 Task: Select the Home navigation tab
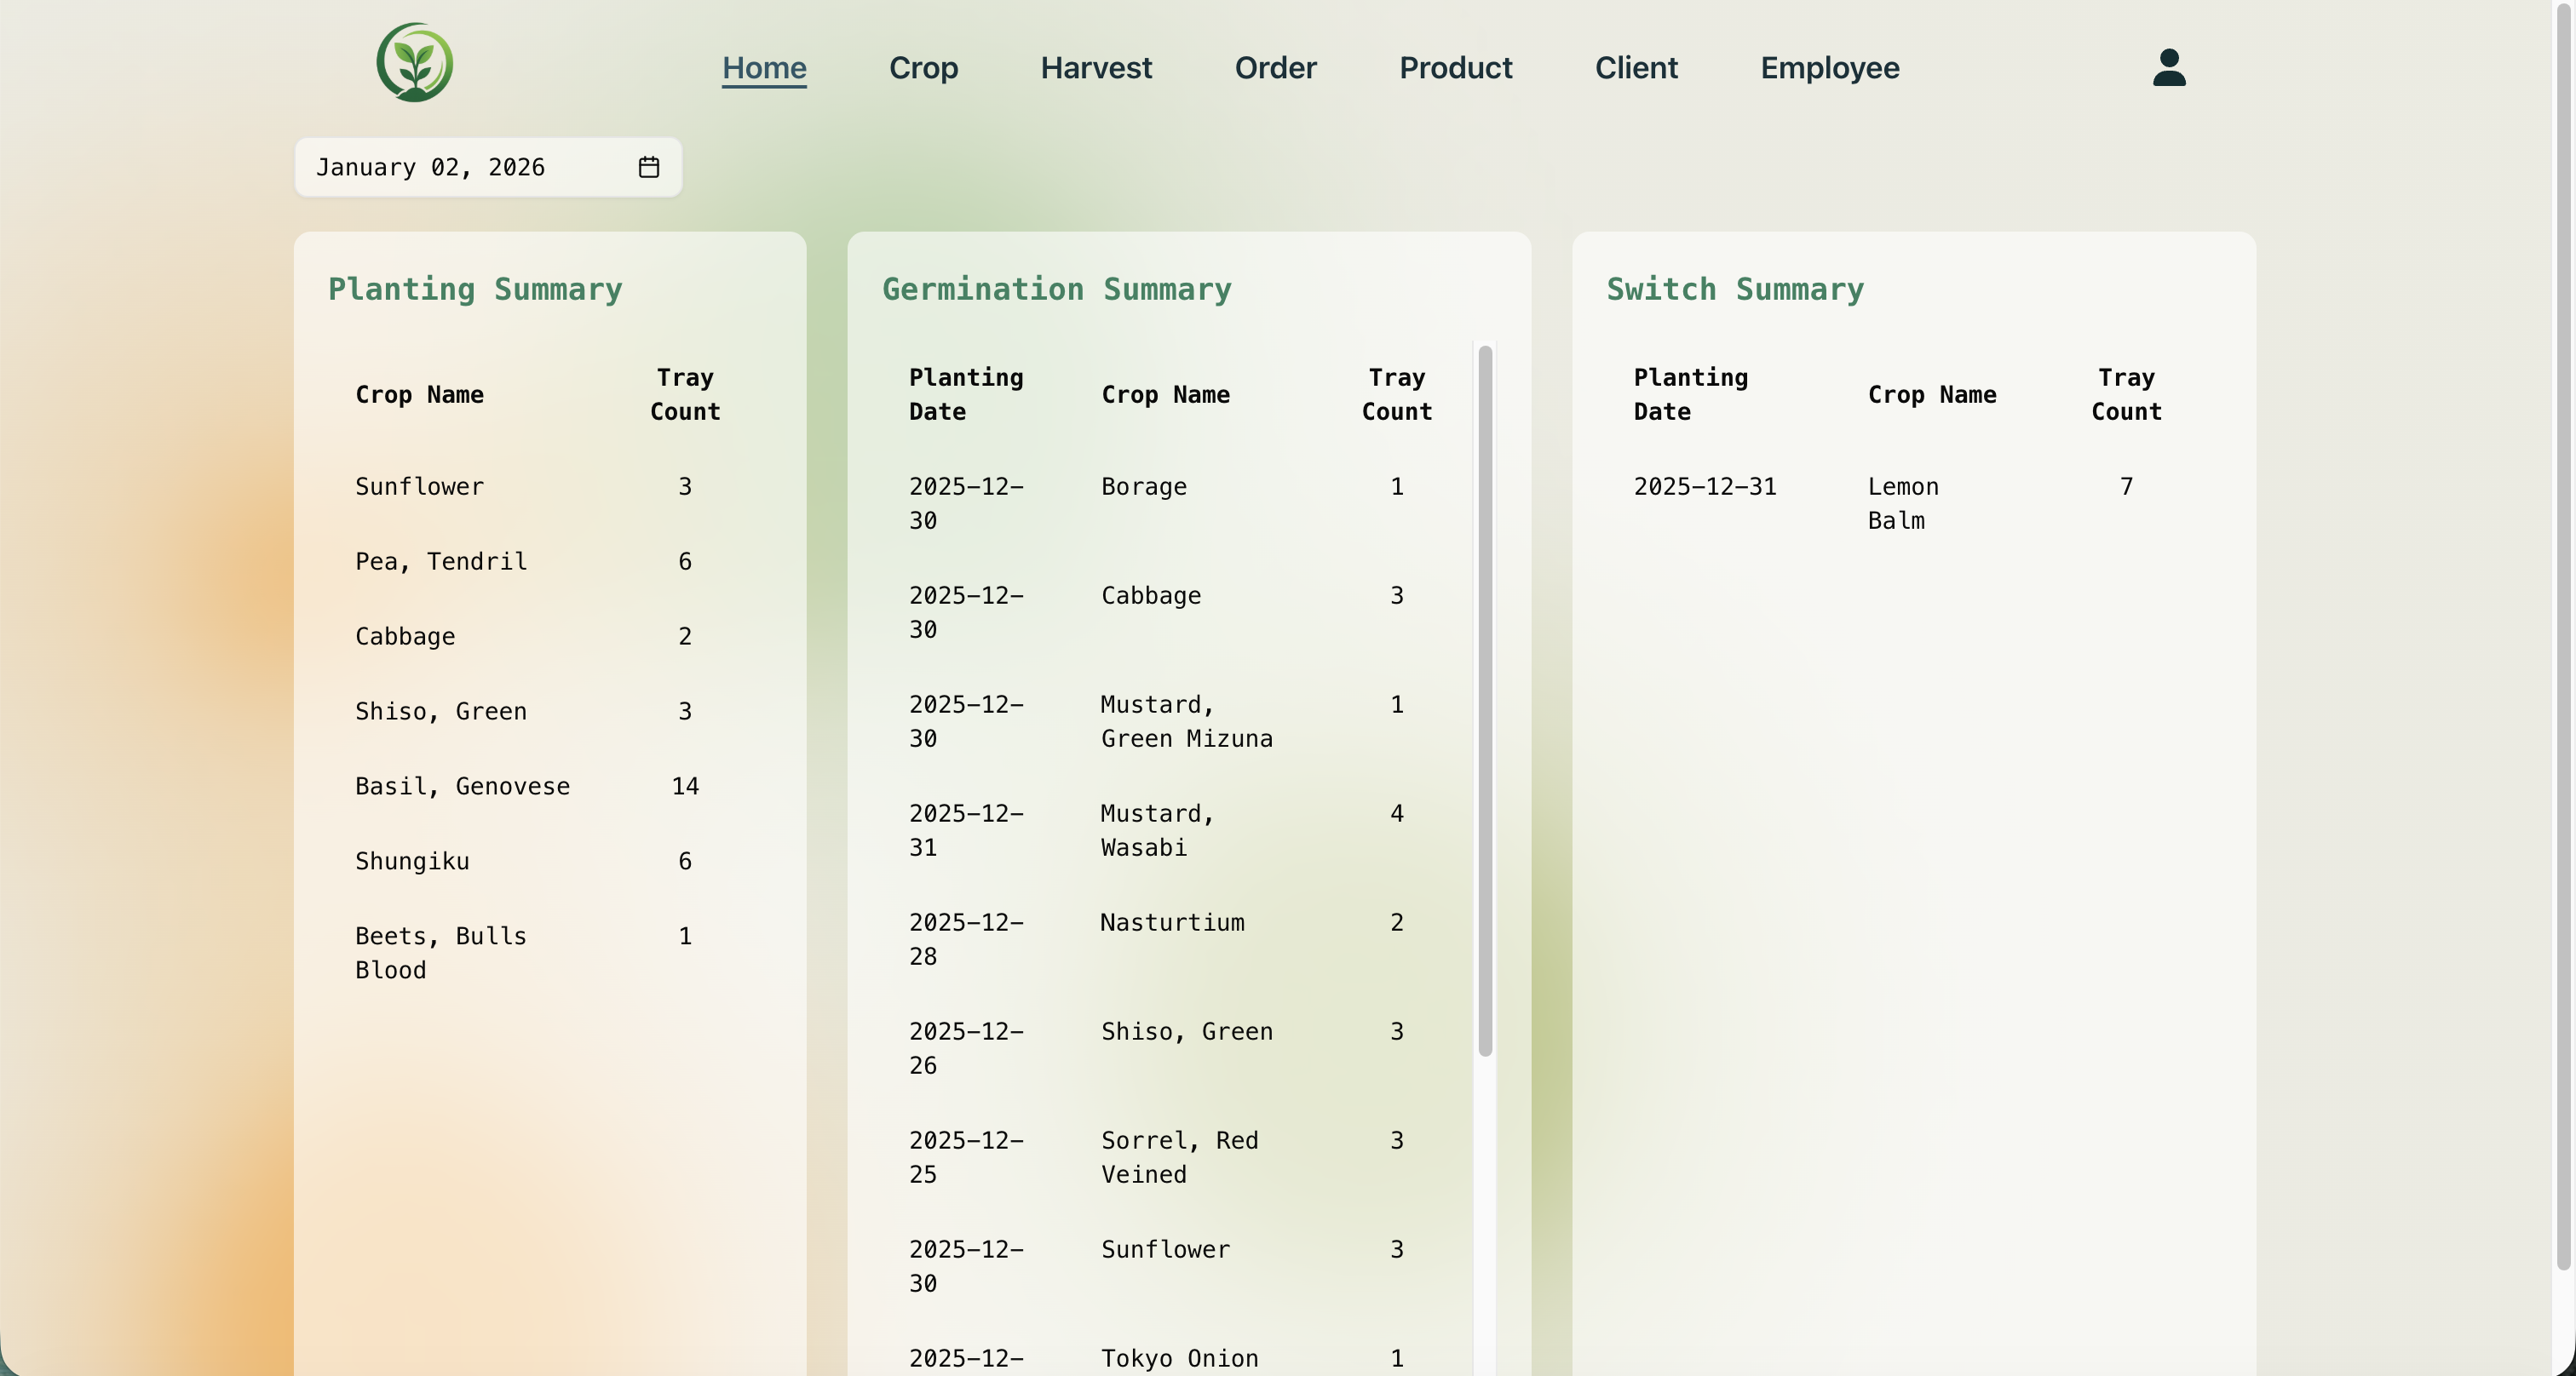pos(764,68)
